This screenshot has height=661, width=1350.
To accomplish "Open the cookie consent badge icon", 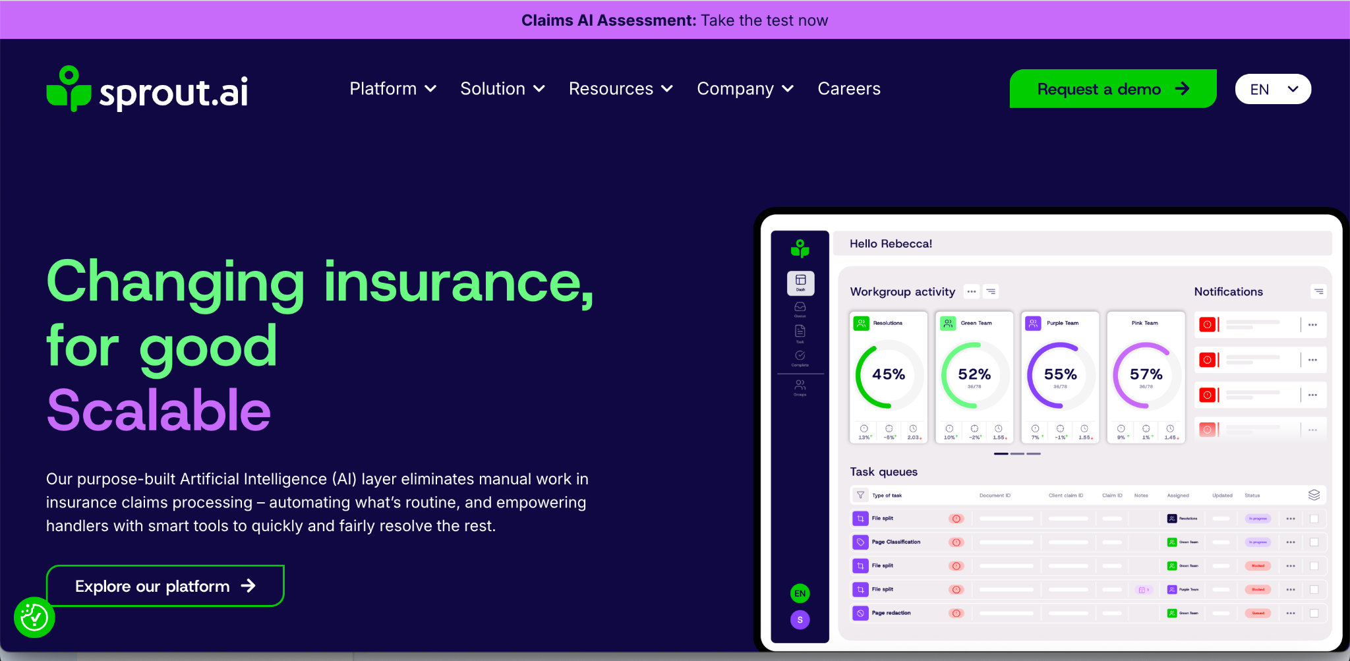I will (34, 618).
